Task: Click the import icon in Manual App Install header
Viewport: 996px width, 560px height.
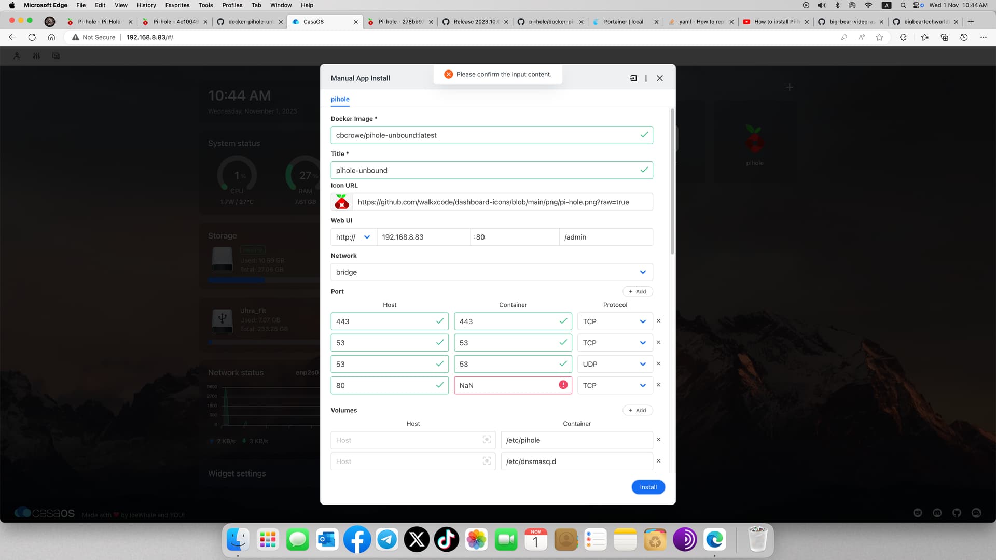Action: (633, 78)
